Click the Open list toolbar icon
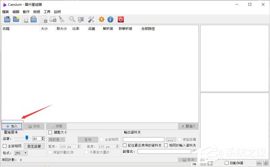 34,19
